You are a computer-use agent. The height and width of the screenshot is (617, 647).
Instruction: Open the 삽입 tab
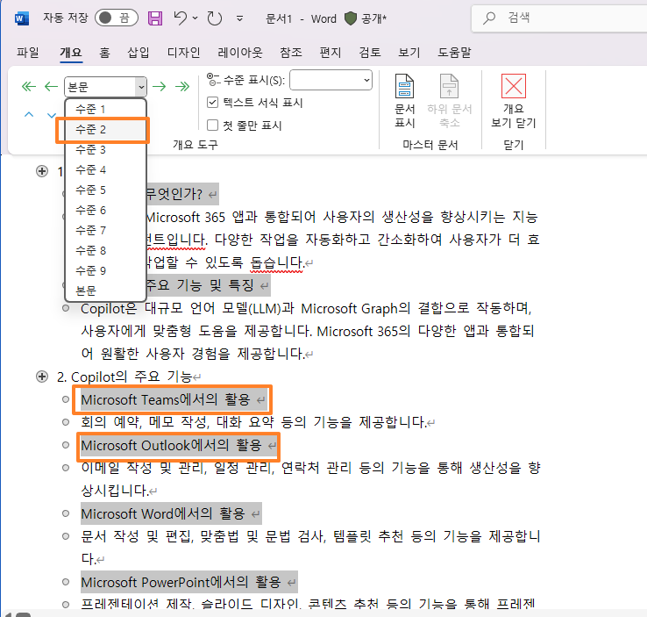pos(139,53)
